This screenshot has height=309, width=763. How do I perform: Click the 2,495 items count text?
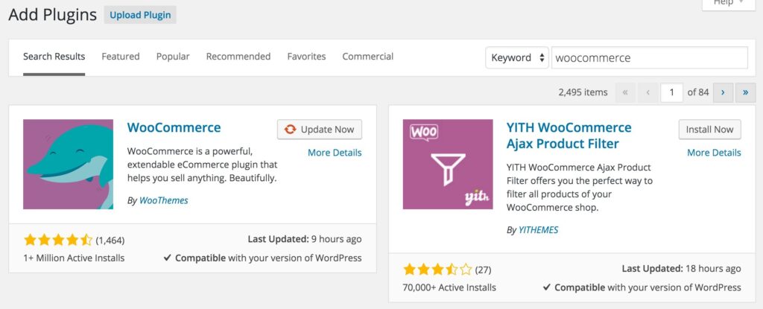583,92
